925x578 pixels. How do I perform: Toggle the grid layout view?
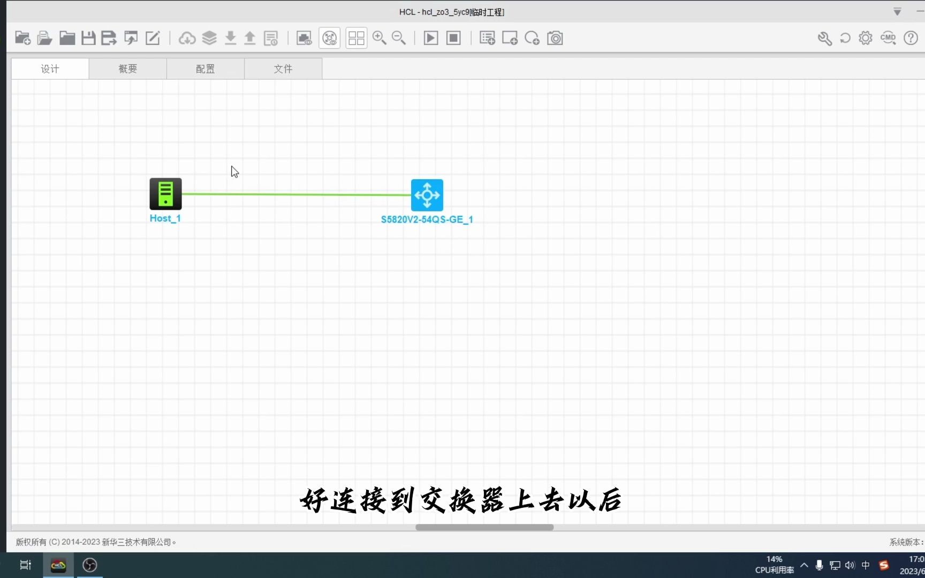356,37
